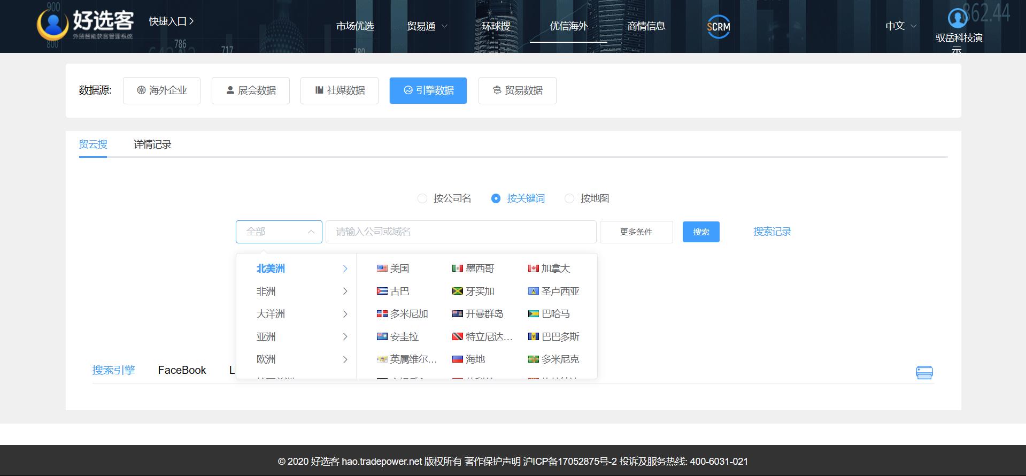Open the 贸易通 dropdown menu

(427, 26)
